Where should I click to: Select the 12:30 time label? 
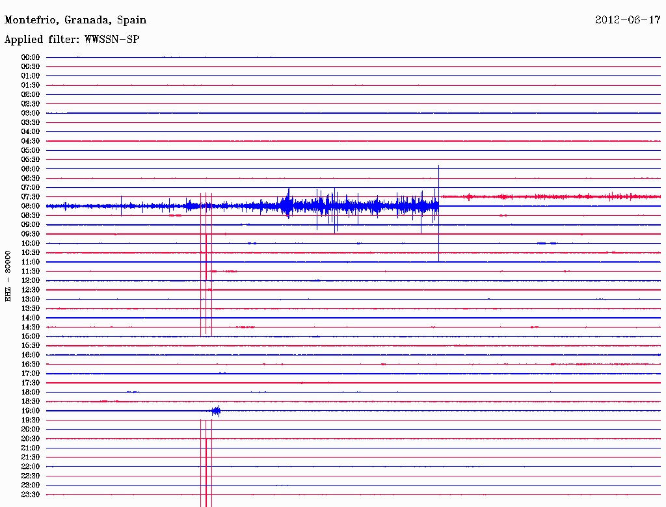tap(31, 290)
